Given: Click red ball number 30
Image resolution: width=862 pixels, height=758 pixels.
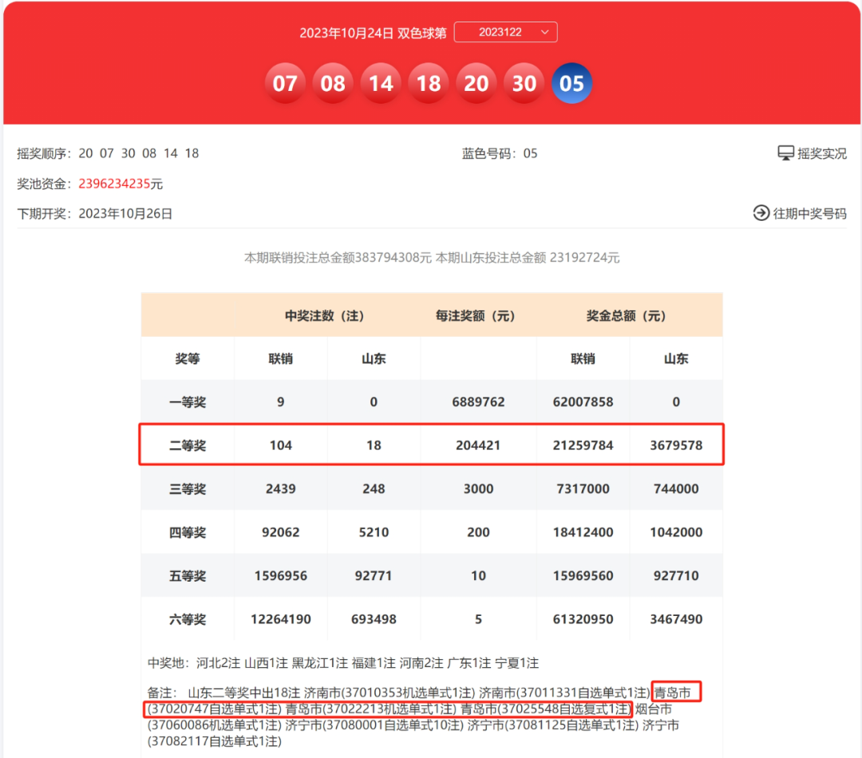Looking at the screenshot, I should click(x=524, y=84).
